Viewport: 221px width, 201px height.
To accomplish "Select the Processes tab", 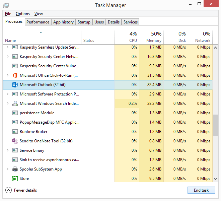I will point(14,21).
